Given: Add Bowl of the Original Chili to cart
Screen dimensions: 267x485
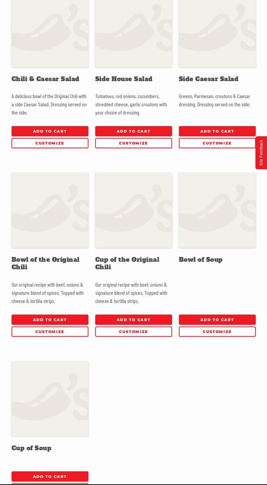Looking at the screenshot, I should point(50,320).
